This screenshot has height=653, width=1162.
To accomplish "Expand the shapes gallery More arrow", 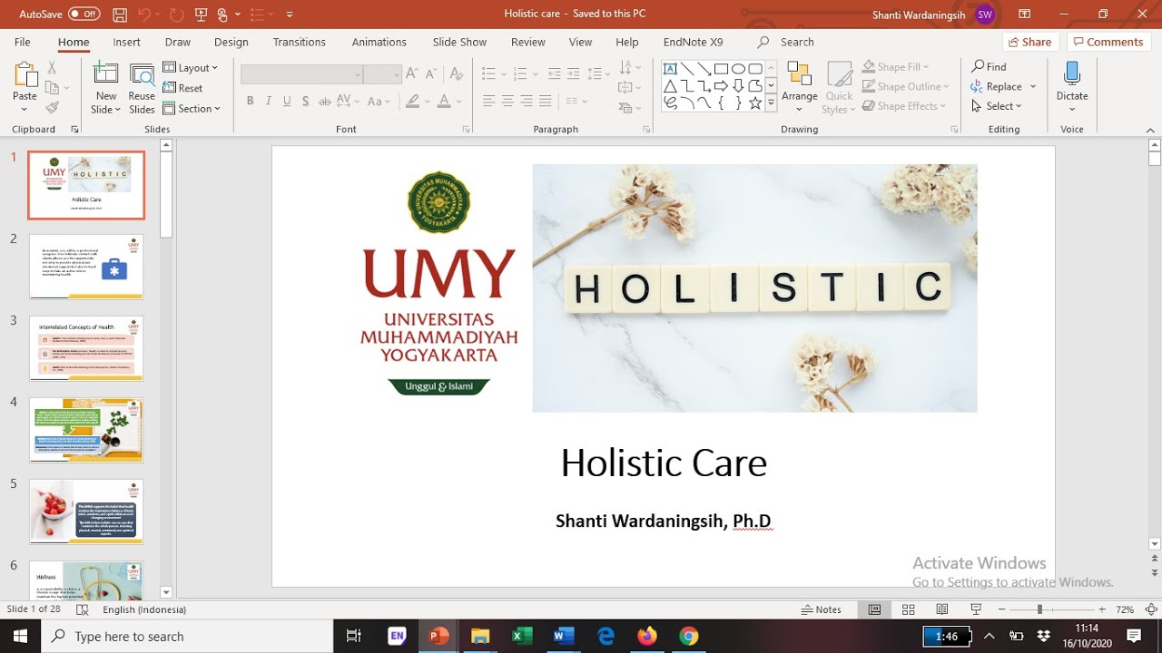I will pos(771,103).
